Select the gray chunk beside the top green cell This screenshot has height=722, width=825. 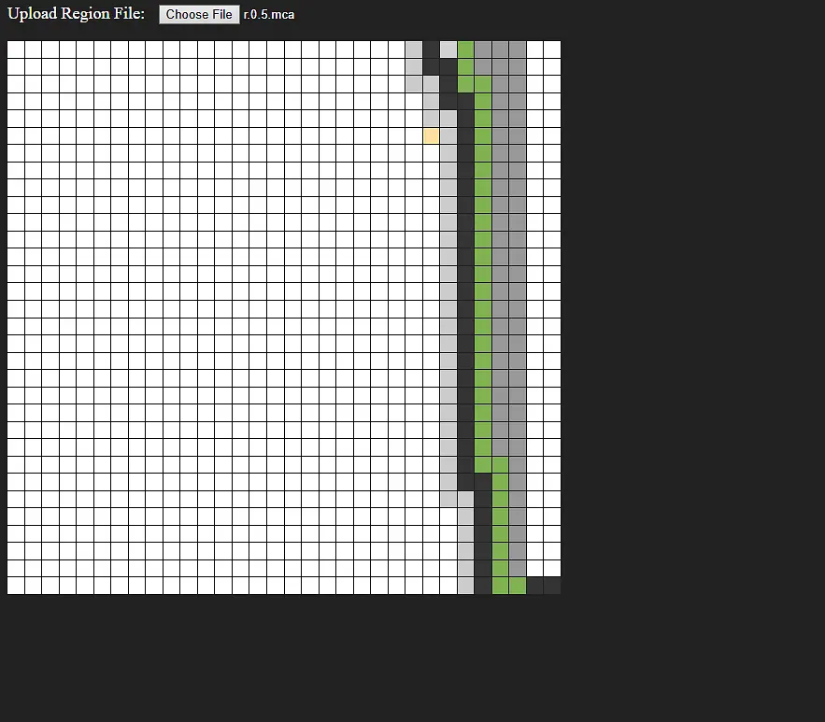click(x=483, y=49)
